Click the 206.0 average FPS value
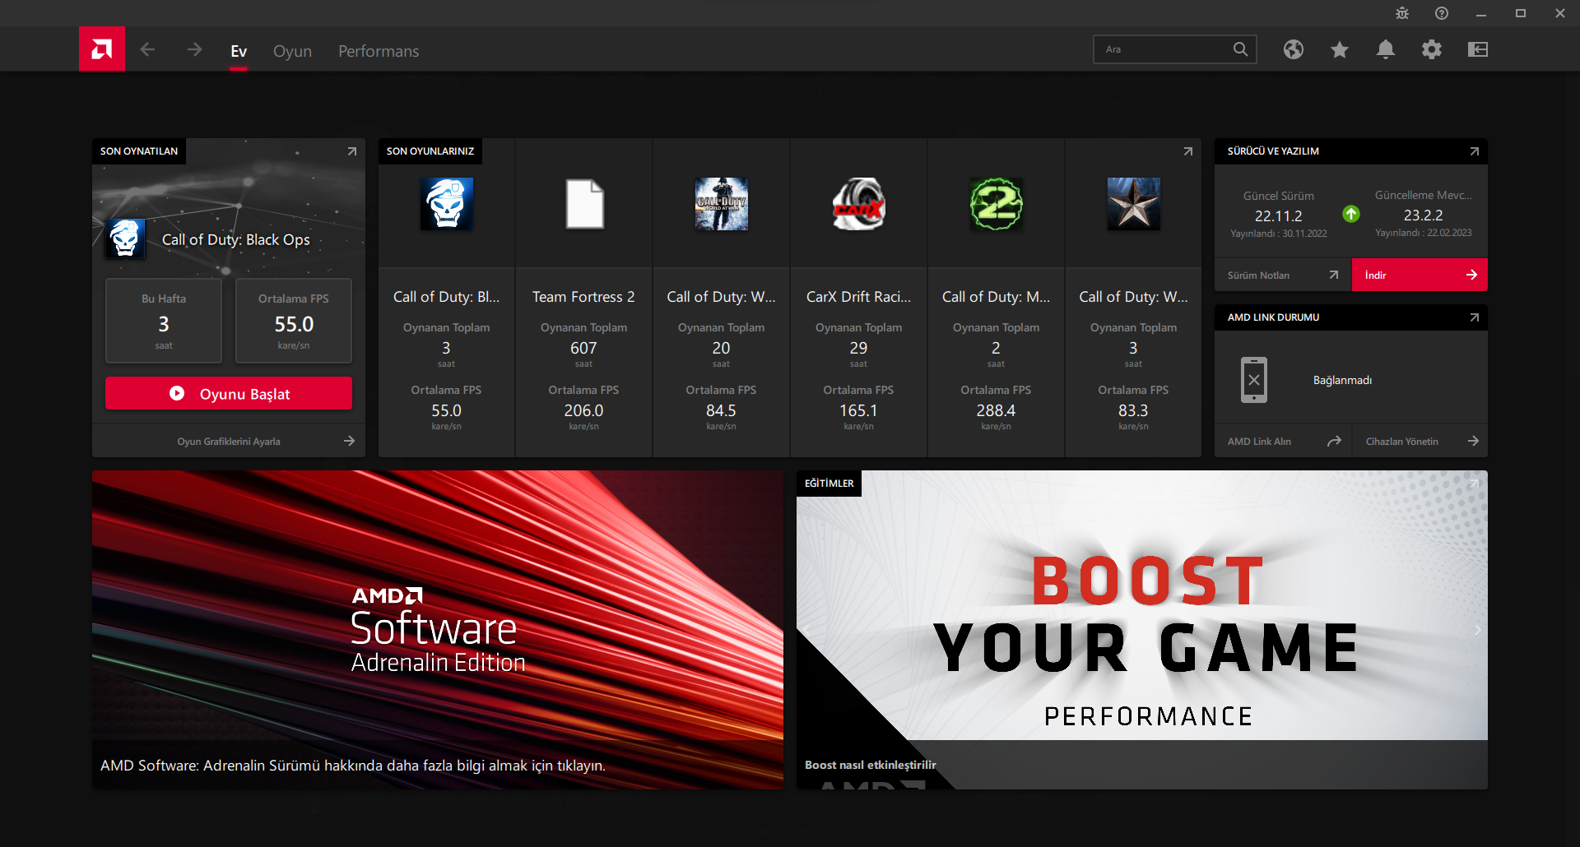This screenshot has height=847, width=1580. coord(583,410)
